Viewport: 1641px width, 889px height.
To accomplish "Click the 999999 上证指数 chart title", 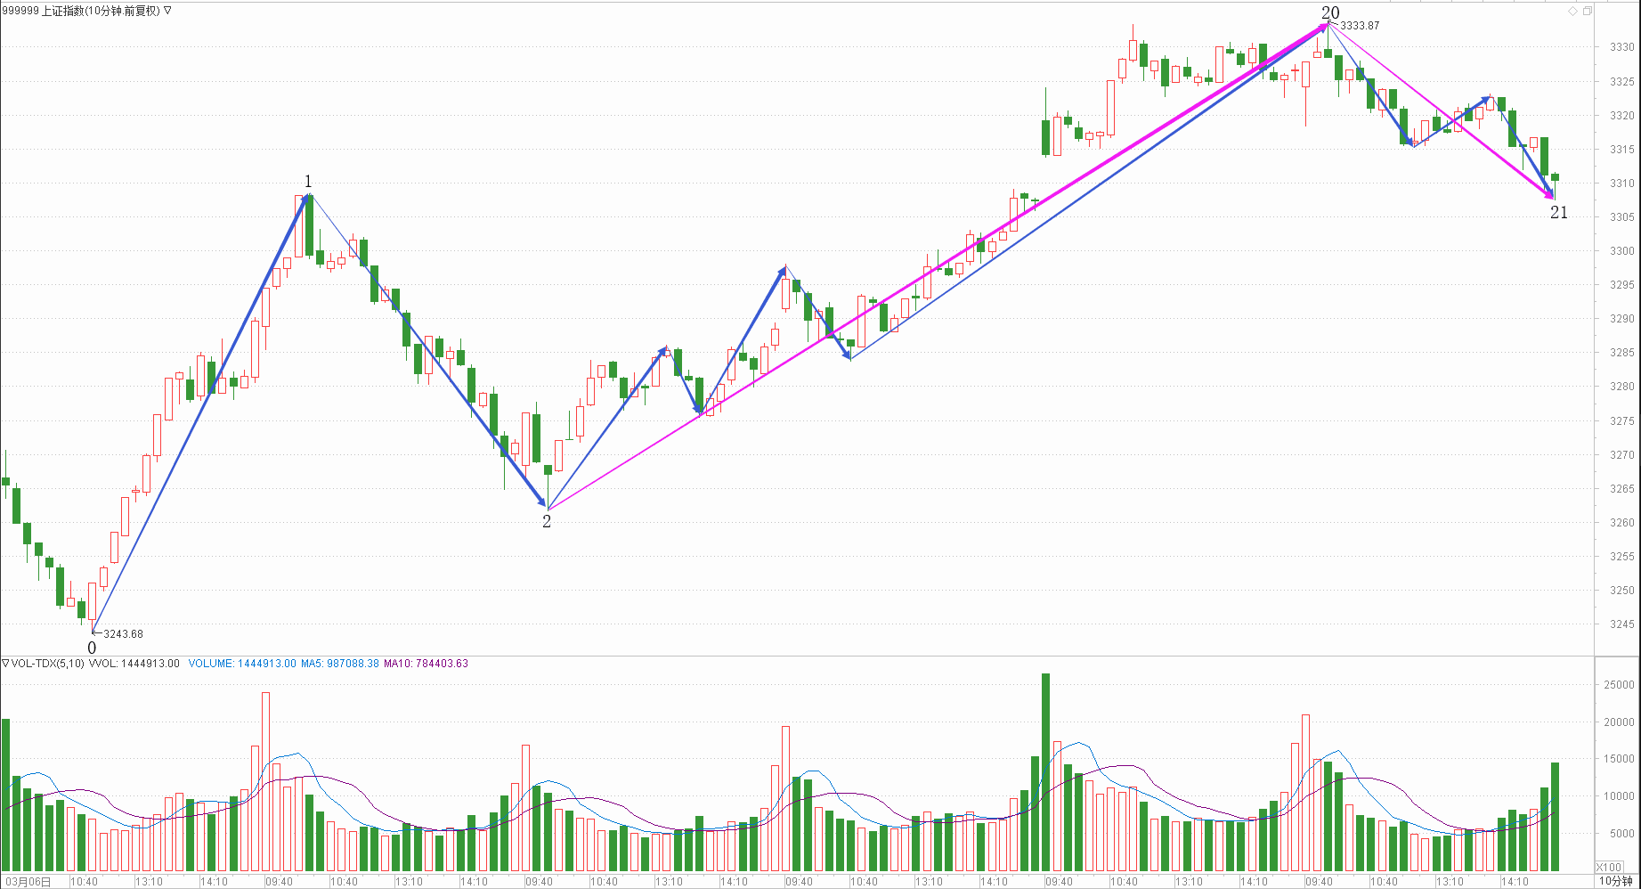I will tap(80, 11).
